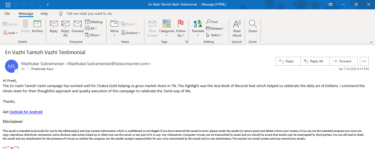This screenshot has height=156, width=375.
Task: Click Find in the Editing group
Action: click(x=212, y=22)
